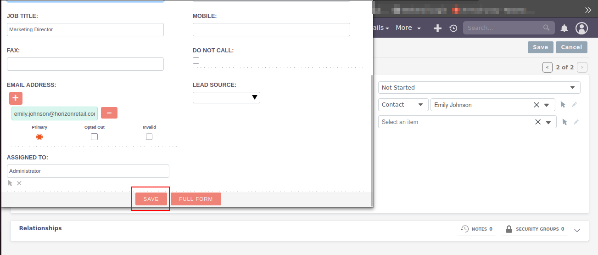This screenshot has height=255, width=598.
Task: Open the More navigation menu
Action: pyautogui.click(x=408, y=28)
